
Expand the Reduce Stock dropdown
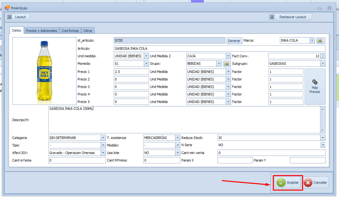point(323,138)
